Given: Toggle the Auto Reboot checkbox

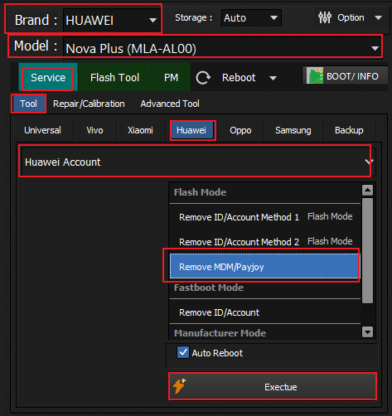Looking at the screenshot, I should (183, 352).
